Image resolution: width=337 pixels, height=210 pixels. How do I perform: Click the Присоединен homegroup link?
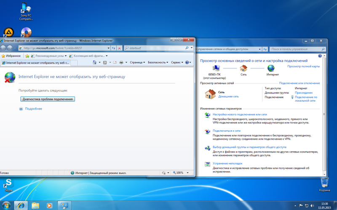point(303,93)
